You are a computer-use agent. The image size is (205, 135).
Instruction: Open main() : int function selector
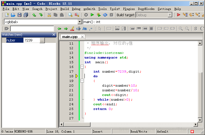coord(144,22)
